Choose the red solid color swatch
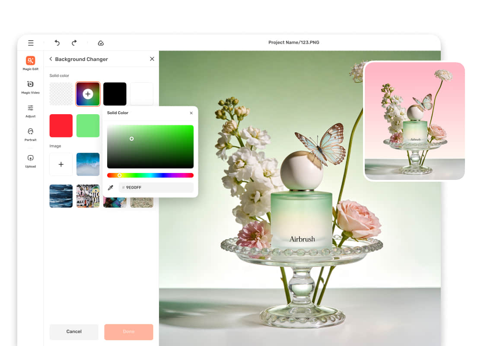 click(61, 125)
